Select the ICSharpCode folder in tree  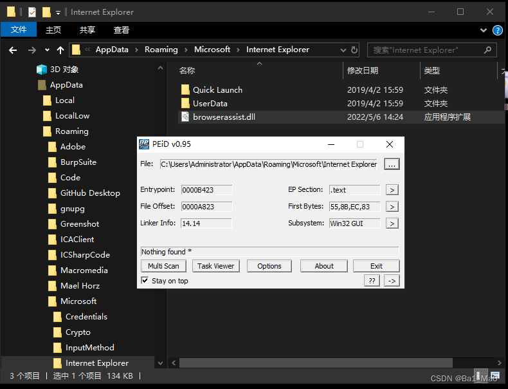85,255
